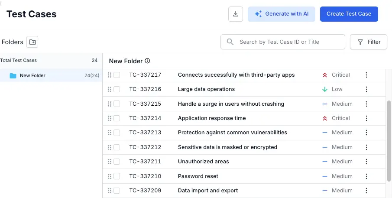
Task: Tick the checkbox for TC-337217
Action: 117,75
